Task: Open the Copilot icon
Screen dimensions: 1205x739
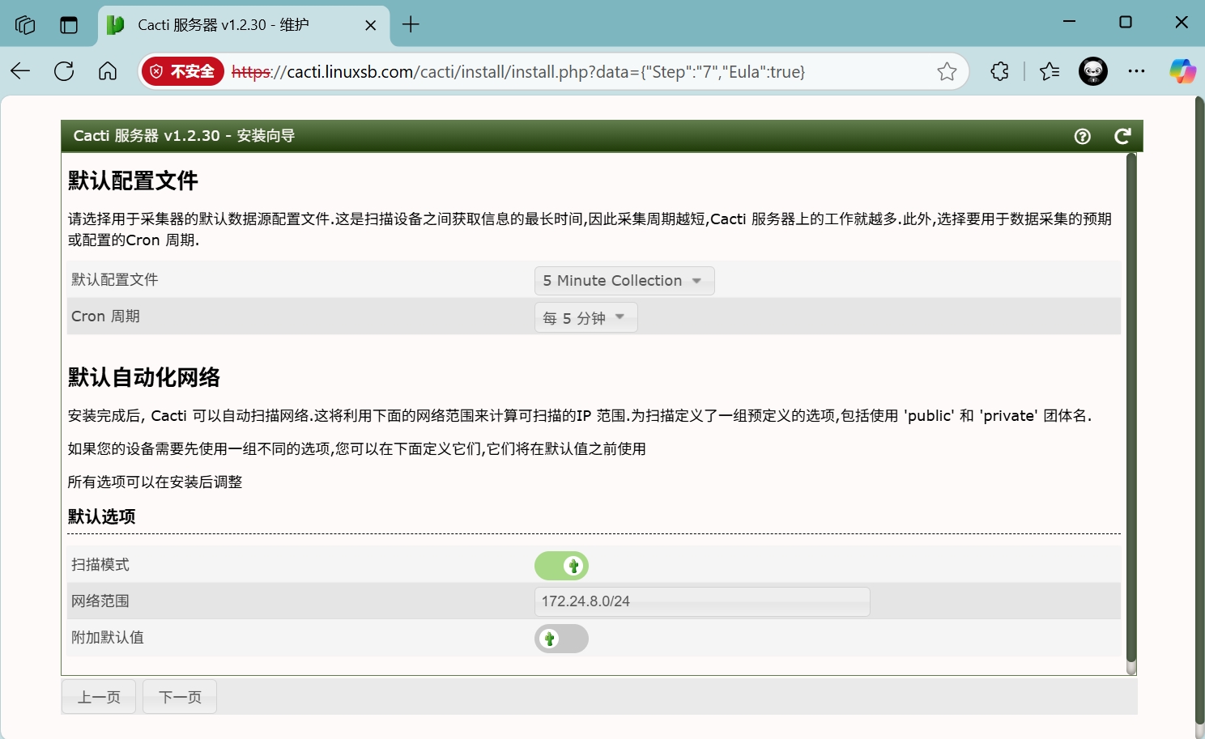Action: click(1182, 71)
